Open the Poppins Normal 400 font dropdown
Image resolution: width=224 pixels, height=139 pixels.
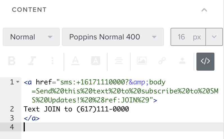[113, 37]
